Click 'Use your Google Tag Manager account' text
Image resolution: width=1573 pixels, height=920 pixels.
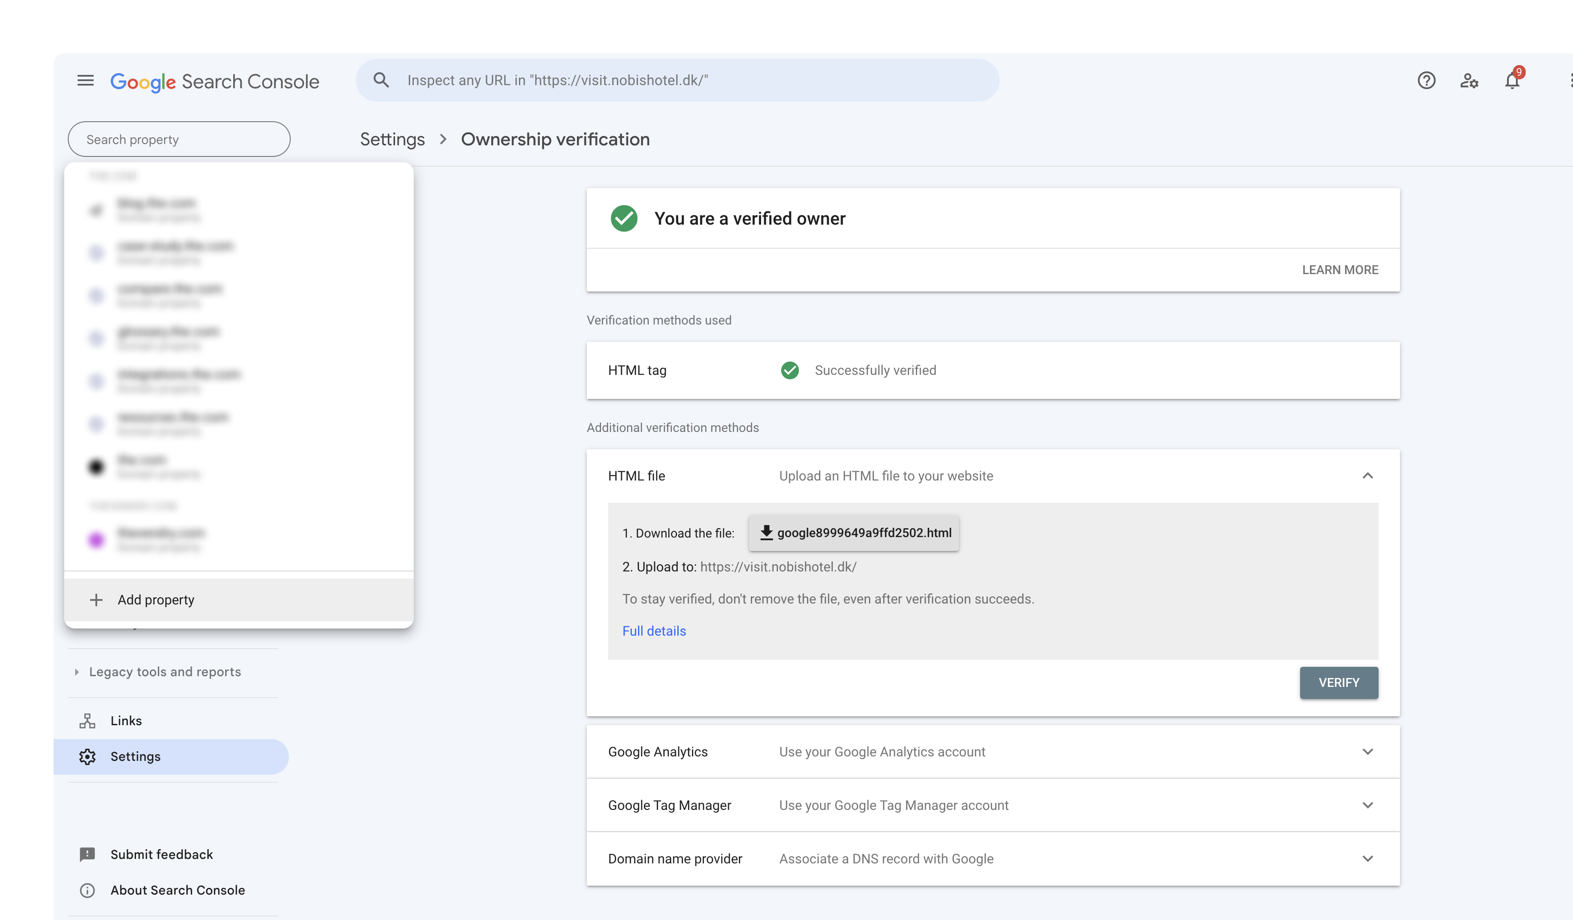pyautogui.click(x=894, y=805)
